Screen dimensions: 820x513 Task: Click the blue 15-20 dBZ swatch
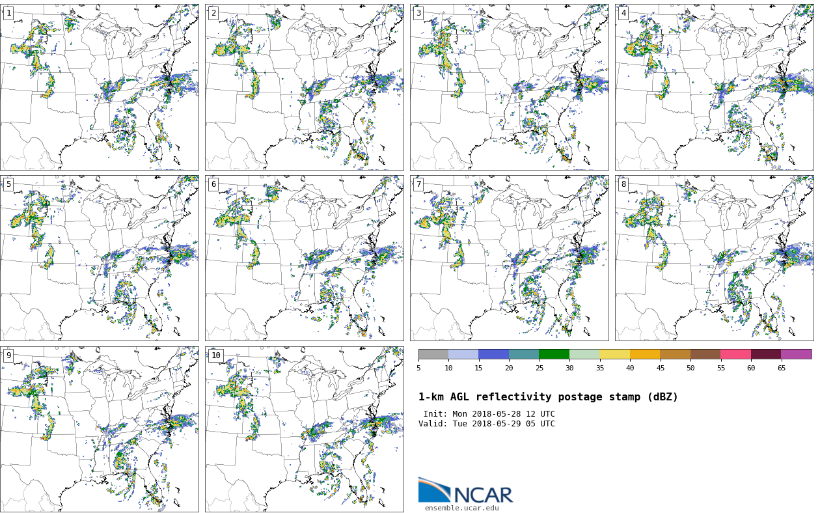coord(493,354)
